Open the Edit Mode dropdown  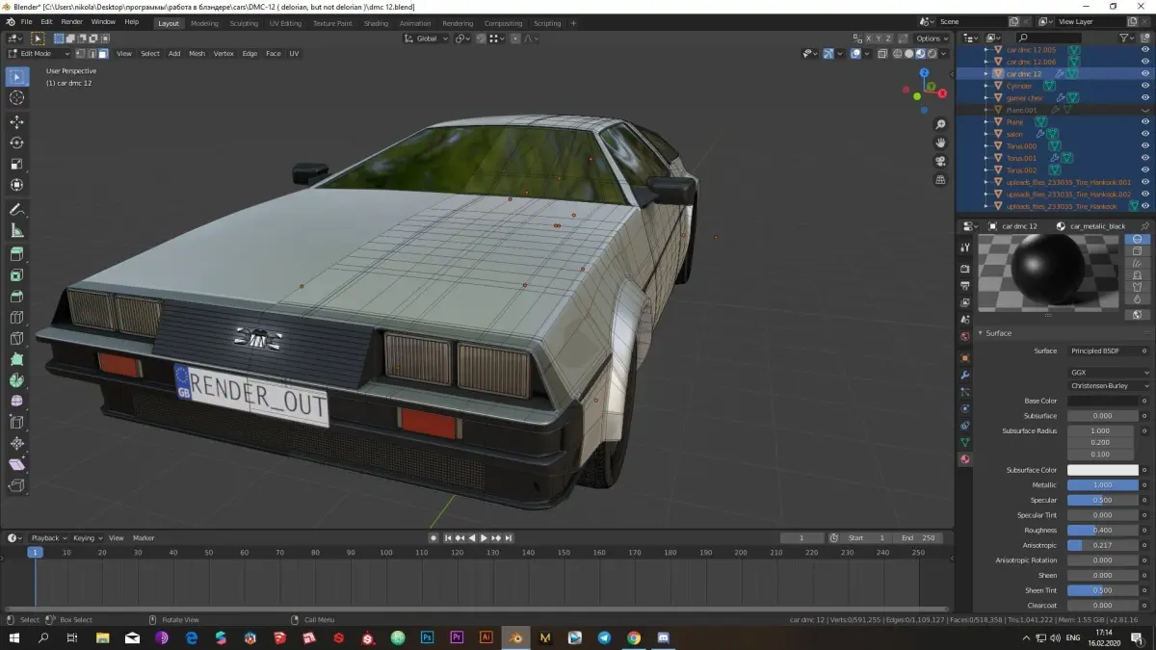39,54
